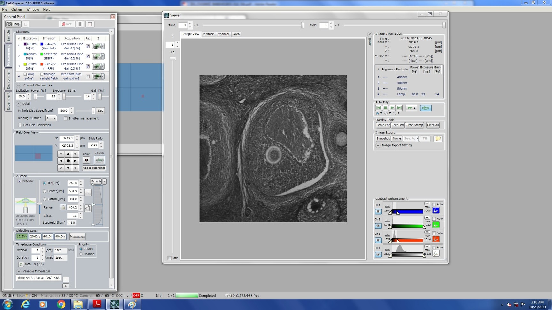Click the pause button next to Rec
The width and height of the screenshot is (552, 310).
(80, 24)
